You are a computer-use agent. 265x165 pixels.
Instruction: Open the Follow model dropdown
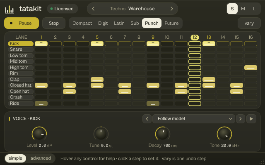click(194, 119)
